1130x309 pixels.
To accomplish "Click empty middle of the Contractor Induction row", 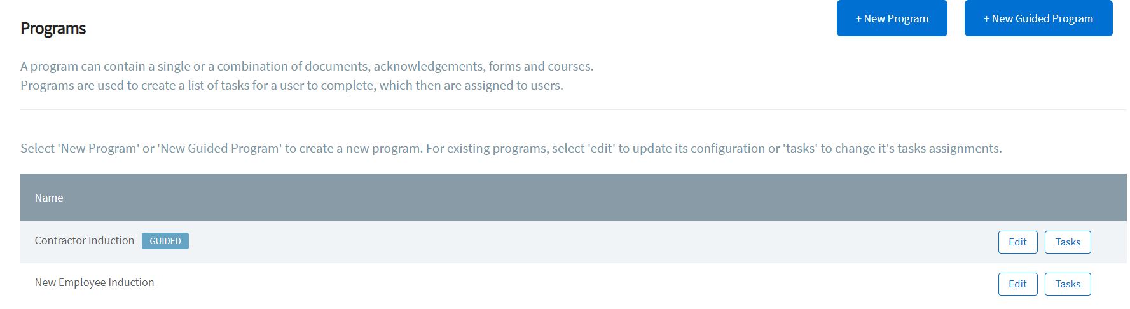I will (572, 242).
